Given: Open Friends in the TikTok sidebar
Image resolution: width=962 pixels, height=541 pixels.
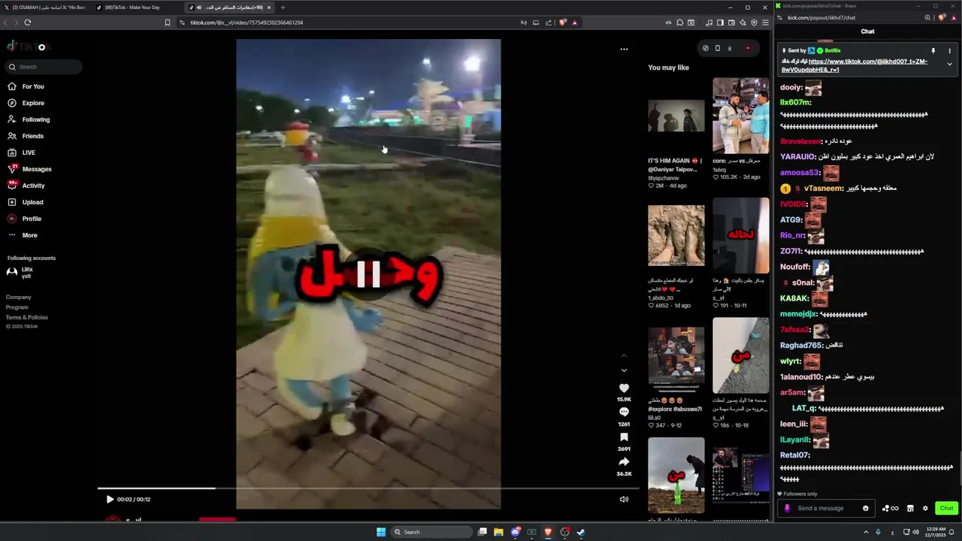Looking at the screenshot, I should [x=32, y=136].
